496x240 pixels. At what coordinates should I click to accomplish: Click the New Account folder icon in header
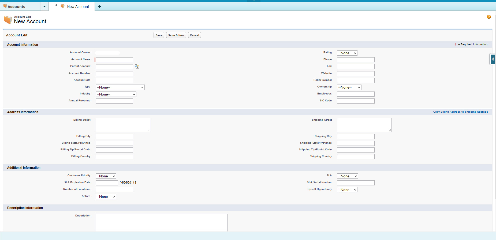point(8,20)
